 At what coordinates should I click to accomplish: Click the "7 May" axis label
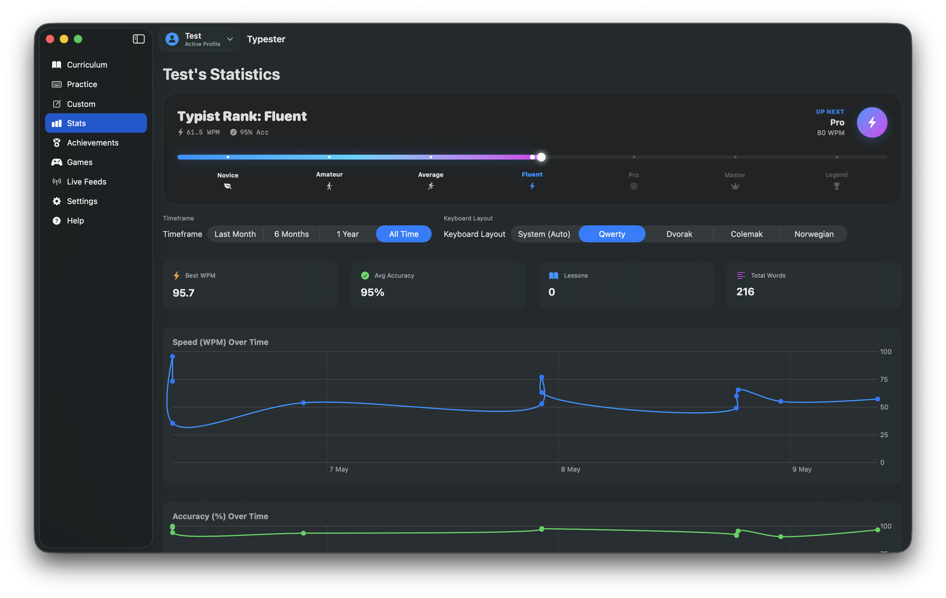click(x=339, y=469)
